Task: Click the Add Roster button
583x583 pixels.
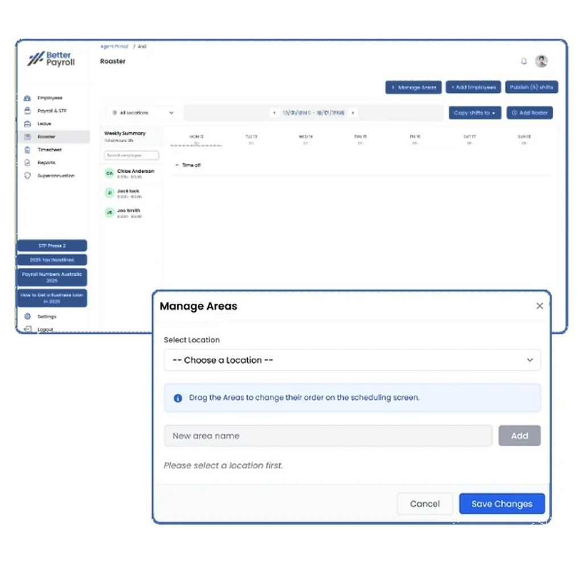Action: click(529, 113)
